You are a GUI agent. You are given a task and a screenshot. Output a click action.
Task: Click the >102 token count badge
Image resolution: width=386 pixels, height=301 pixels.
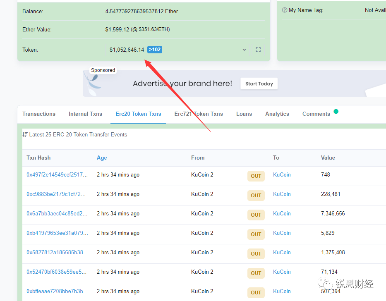[x=155, y=50]
